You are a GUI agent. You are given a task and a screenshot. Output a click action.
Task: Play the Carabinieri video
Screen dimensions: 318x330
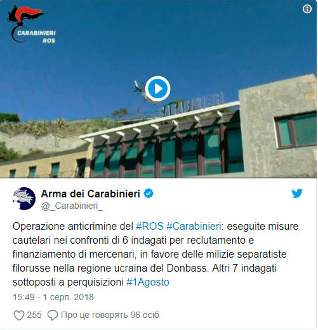157,89
